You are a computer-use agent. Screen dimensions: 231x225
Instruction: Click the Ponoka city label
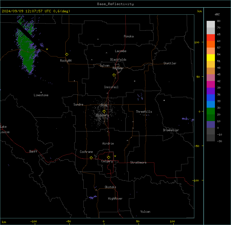click(129, 36)
